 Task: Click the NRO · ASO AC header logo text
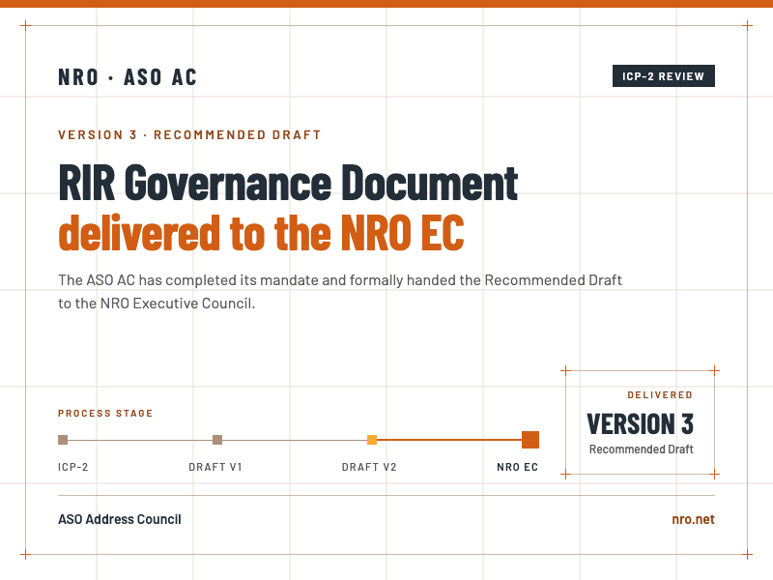(x=128, y=77)
